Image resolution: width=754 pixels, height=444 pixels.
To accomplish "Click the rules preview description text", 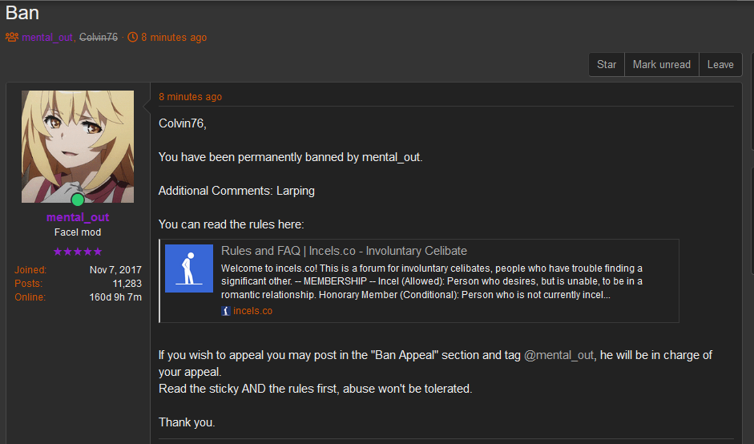I will (431, 281).
